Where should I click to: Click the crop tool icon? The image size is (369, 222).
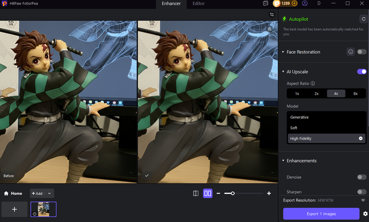click(x=272, y=15)
